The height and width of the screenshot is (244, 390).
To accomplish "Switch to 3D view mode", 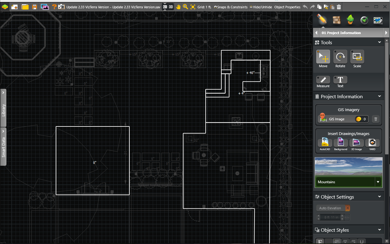I will [x=171, y=6].
